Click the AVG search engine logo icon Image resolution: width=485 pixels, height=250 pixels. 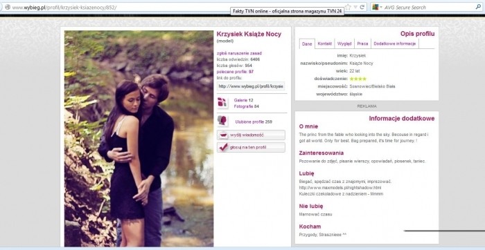(x=376, y=7)
